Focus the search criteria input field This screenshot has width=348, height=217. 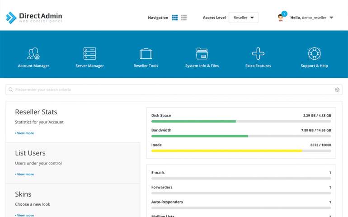tap(174, 90)
